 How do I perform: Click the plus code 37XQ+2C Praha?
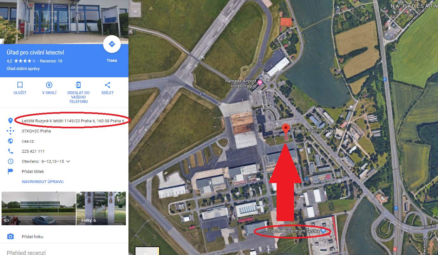36,131
